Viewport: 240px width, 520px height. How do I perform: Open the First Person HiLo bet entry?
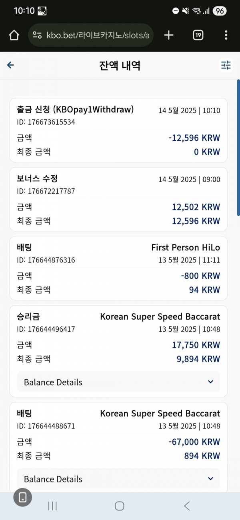[118, 268]
